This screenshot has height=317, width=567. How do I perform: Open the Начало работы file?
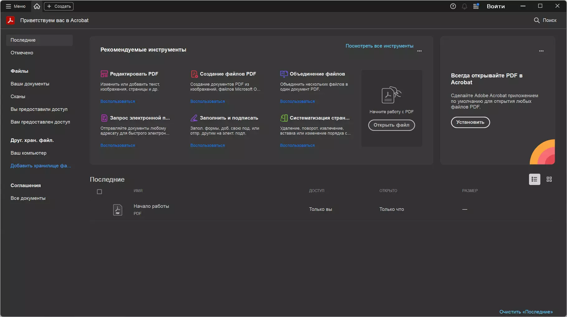click(151, 206)
